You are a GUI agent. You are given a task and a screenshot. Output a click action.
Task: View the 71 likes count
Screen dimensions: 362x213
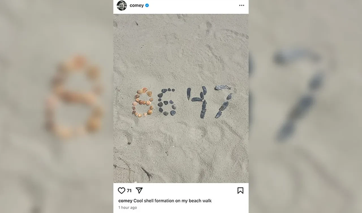[129, 191]
